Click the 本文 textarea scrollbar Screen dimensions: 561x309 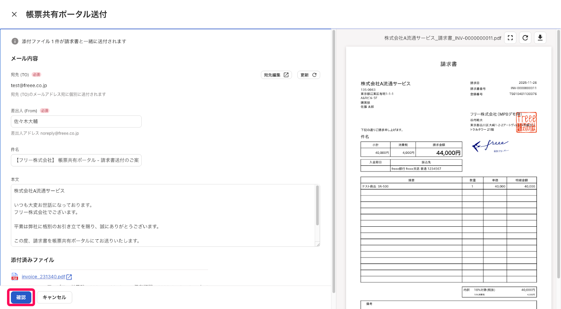(x=317, y=205)
